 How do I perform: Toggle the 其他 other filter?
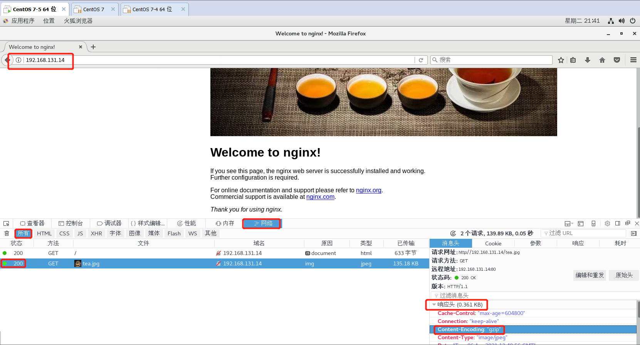pos(210,233)
